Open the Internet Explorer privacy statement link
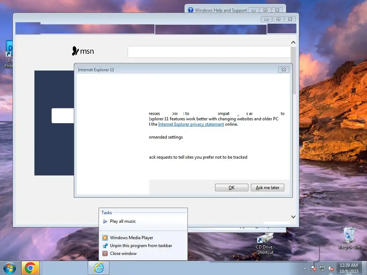Screen dimensions: 367x275 (x=191, y=124)
